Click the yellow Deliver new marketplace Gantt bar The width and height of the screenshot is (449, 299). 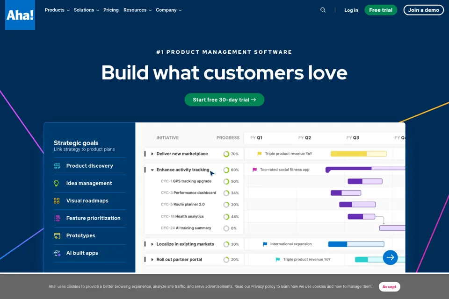[x=359, y=154]
